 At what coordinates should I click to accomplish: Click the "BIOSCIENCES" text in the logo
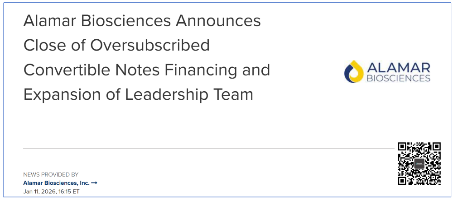pyautogui.click(x=399, y=79)
